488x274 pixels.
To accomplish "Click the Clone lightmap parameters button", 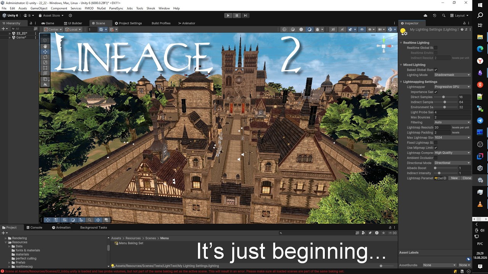I will point(467,178).
